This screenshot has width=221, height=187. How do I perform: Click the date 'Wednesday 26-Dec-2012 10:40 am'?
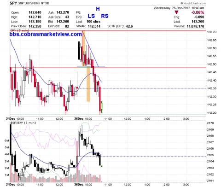tap(179, 8)
